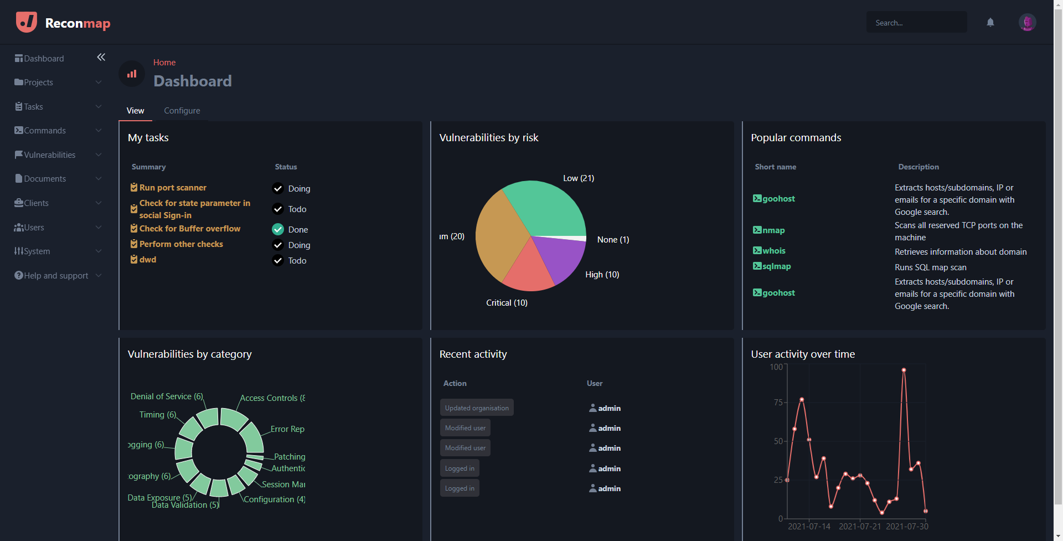
Task: Open the user avatar menu
Action: click(1027, 23)
